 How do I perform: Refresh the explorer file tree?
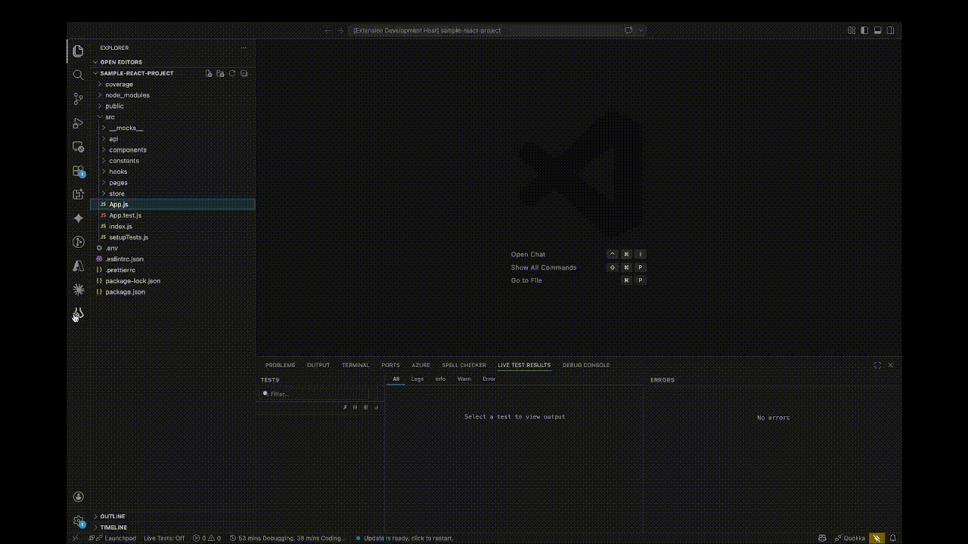point(232,73)
